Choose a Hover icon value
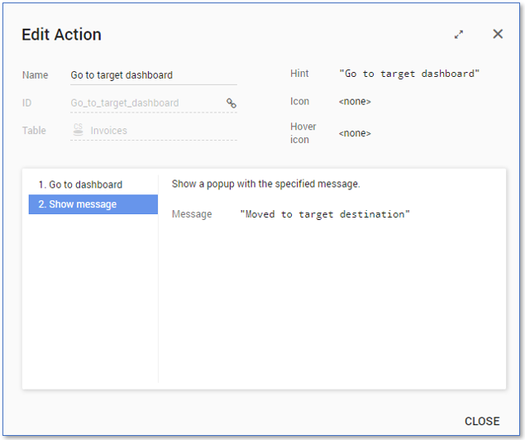This screenshot has width=525, height=440. click(355, 133)
